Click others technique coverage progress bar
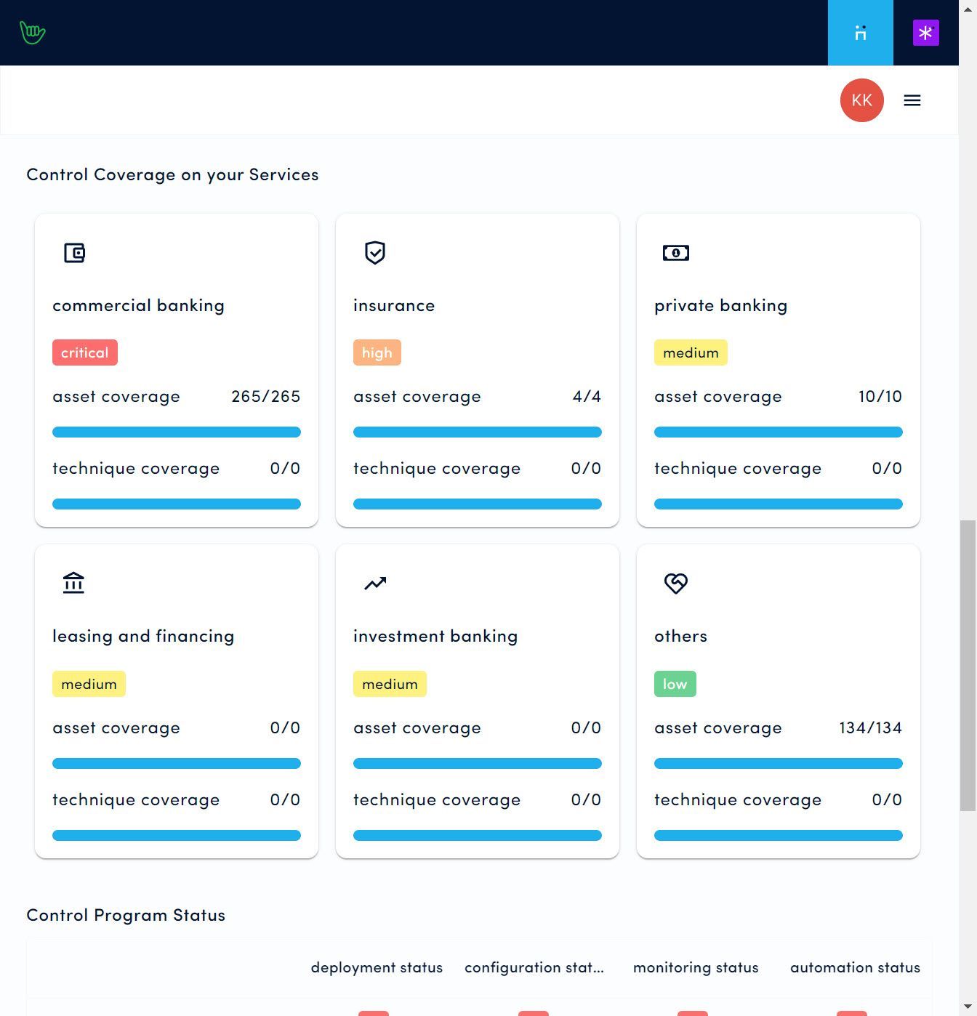The image size is (977, 1016). (779, 836)
